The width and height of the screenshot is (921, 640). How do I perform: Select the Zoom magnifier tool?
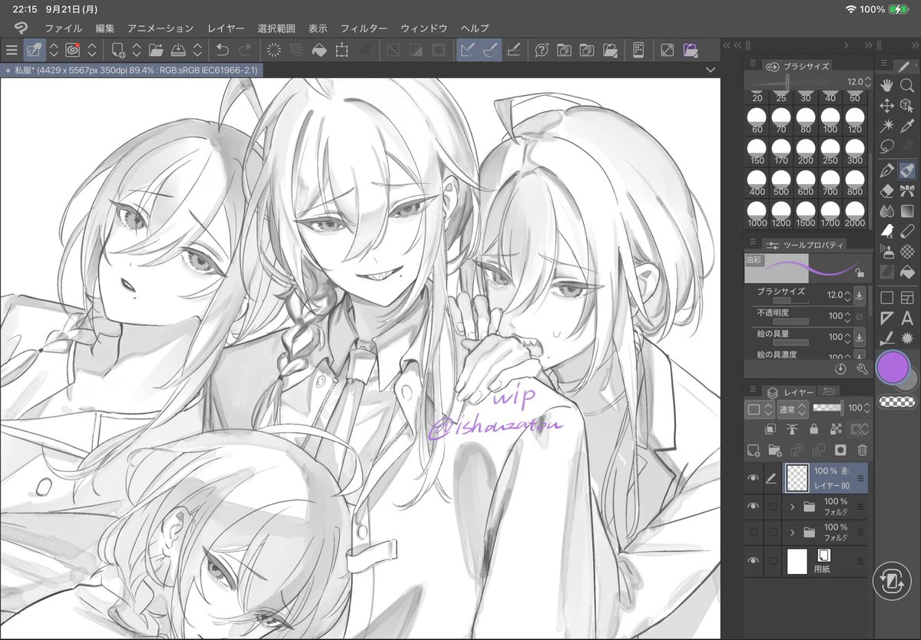point(907,86)
